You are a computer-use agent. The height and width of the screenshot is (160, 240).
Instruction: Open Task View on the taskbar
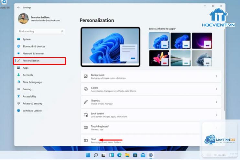point(104,155)
